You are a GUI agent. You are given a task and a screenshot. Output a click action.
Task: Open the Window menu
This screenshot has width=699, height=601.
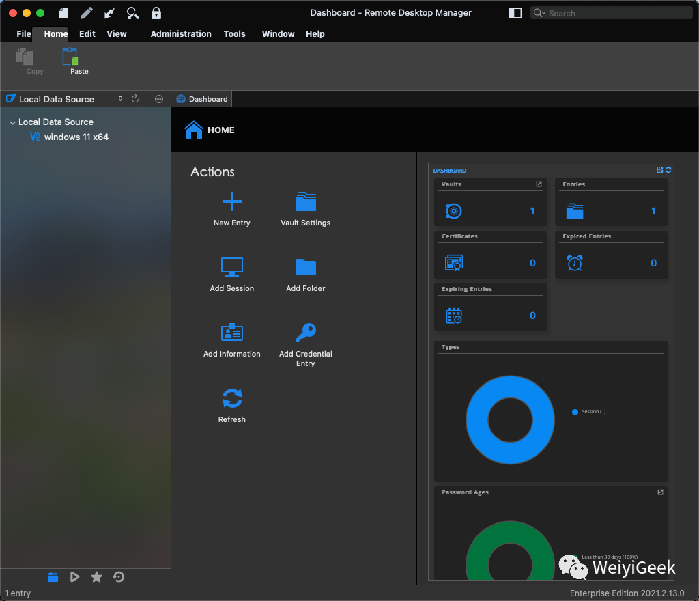point(278,34)
